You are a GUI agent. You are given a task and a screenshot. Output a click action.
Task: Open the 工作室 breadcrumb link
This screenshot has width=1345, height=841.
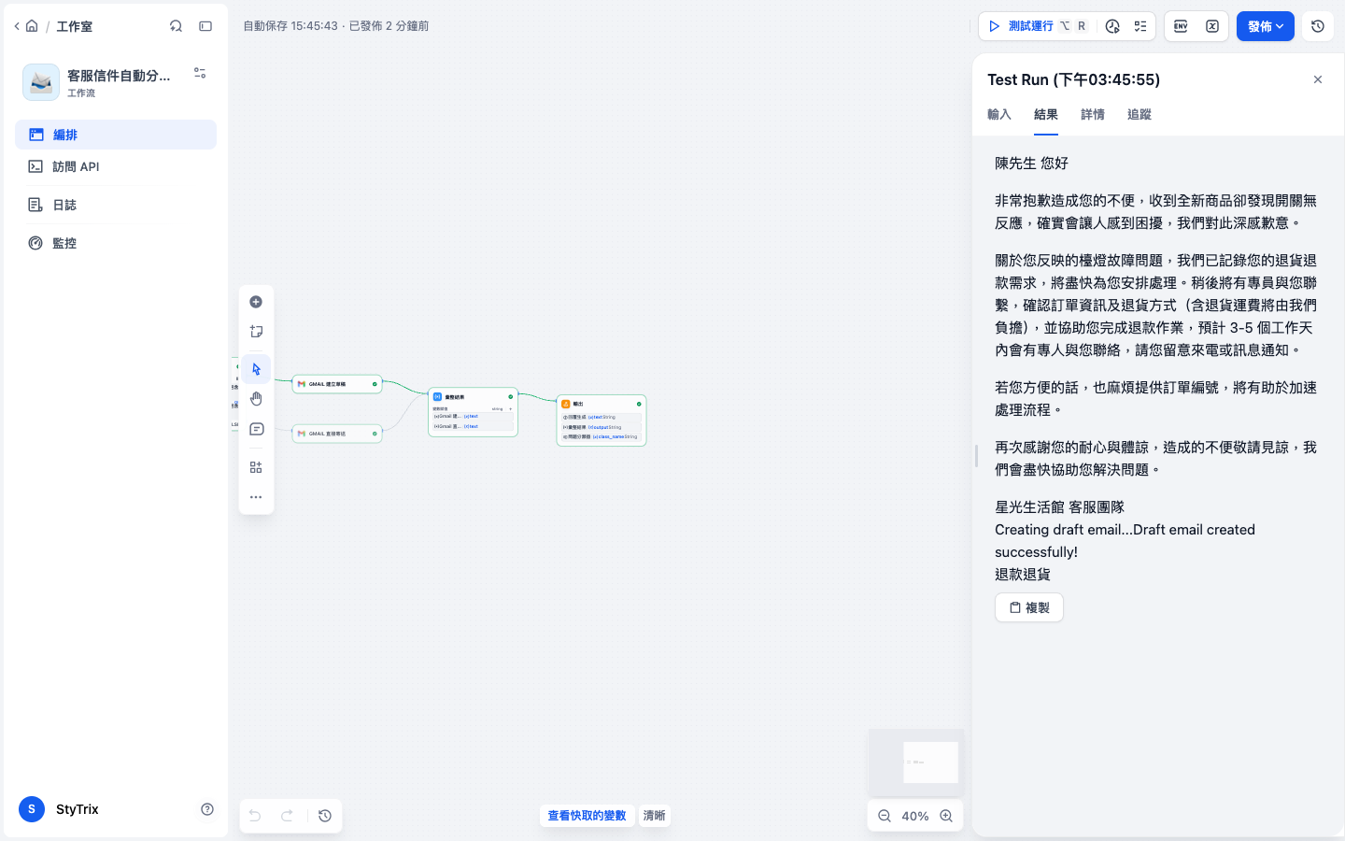74,26
